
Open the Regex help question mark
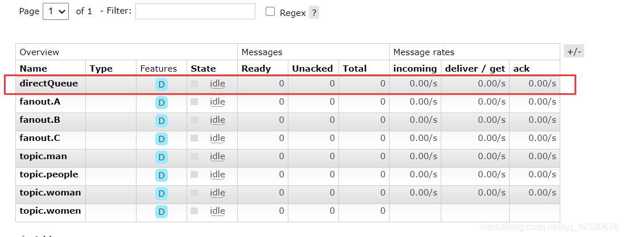click(314, 13)
